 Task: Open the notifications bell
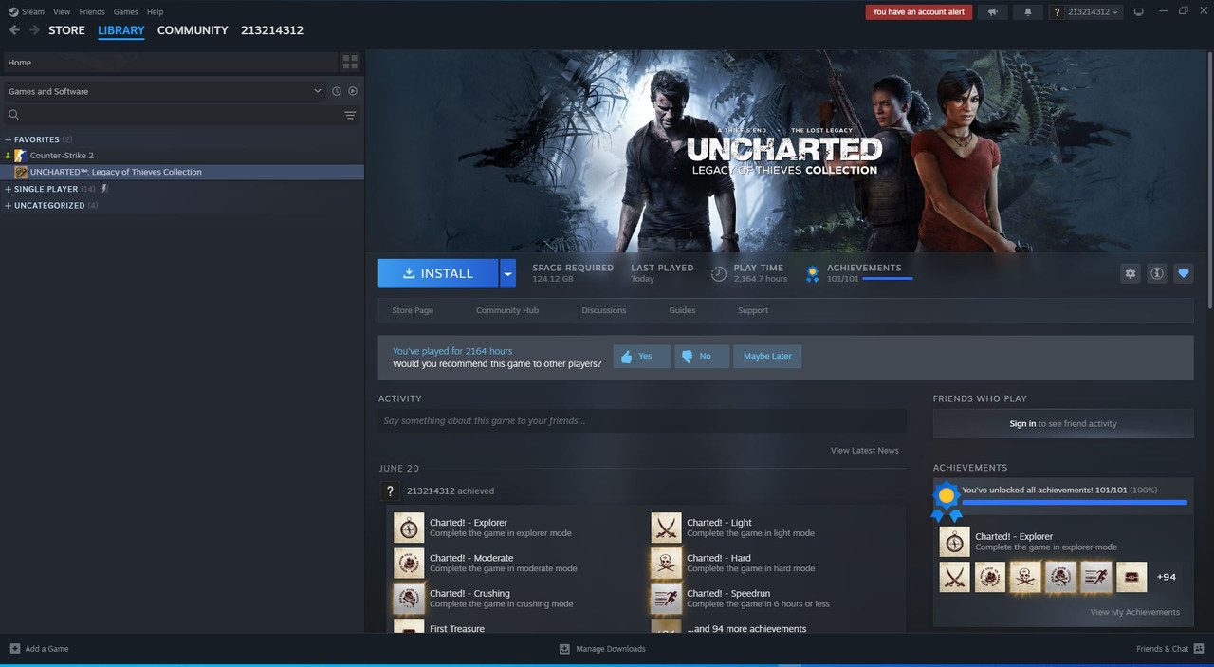pos(1028,12)
